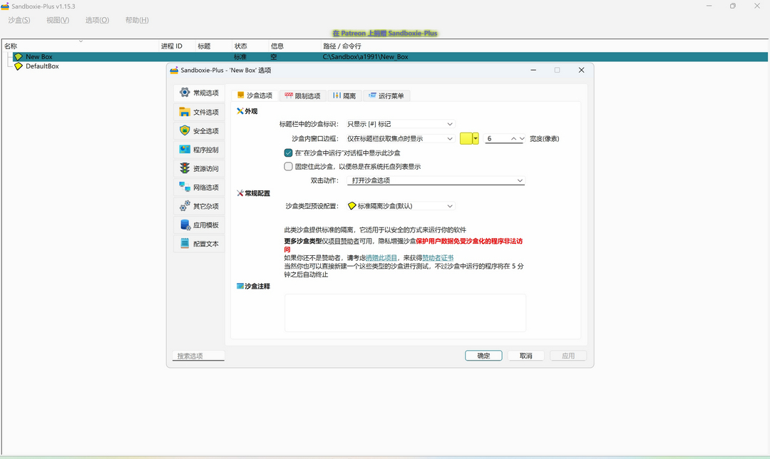Open the 常规选项 gear icon in sidebar

click(185, 92)
